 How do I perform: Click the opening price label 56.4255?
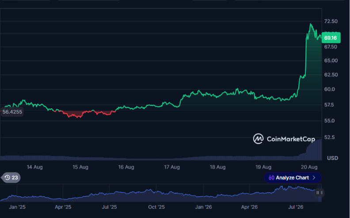pos(12,112)
